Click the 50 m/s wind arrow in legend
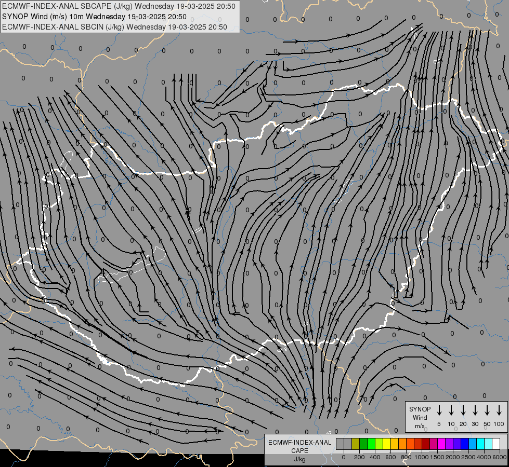The image size is (509, 467). click(487, 410)
